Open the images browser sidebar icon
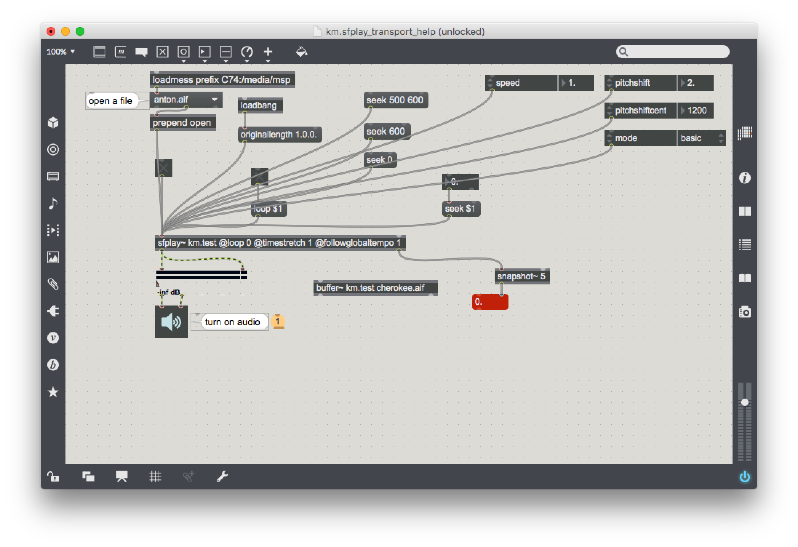798x547 pixels. pos(53,257)
